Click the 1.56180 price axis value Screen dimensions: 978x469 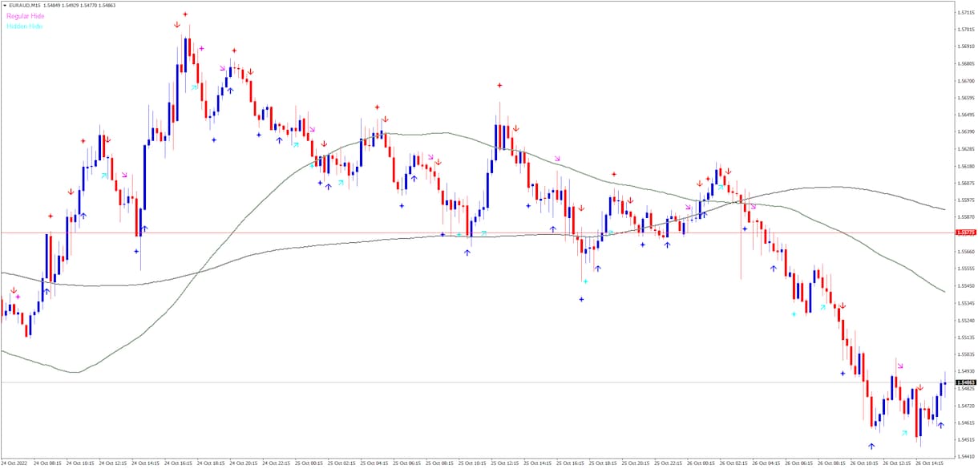tap(965, 166)
